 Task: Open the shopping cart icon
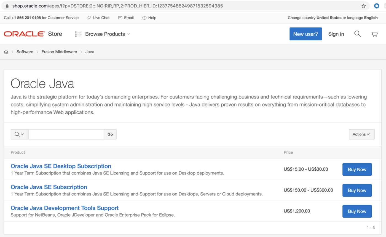374,34
